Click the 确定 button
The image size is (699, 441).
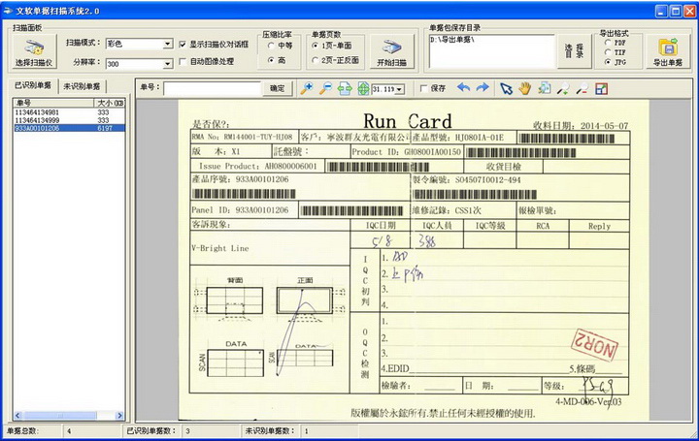point(277,88)
